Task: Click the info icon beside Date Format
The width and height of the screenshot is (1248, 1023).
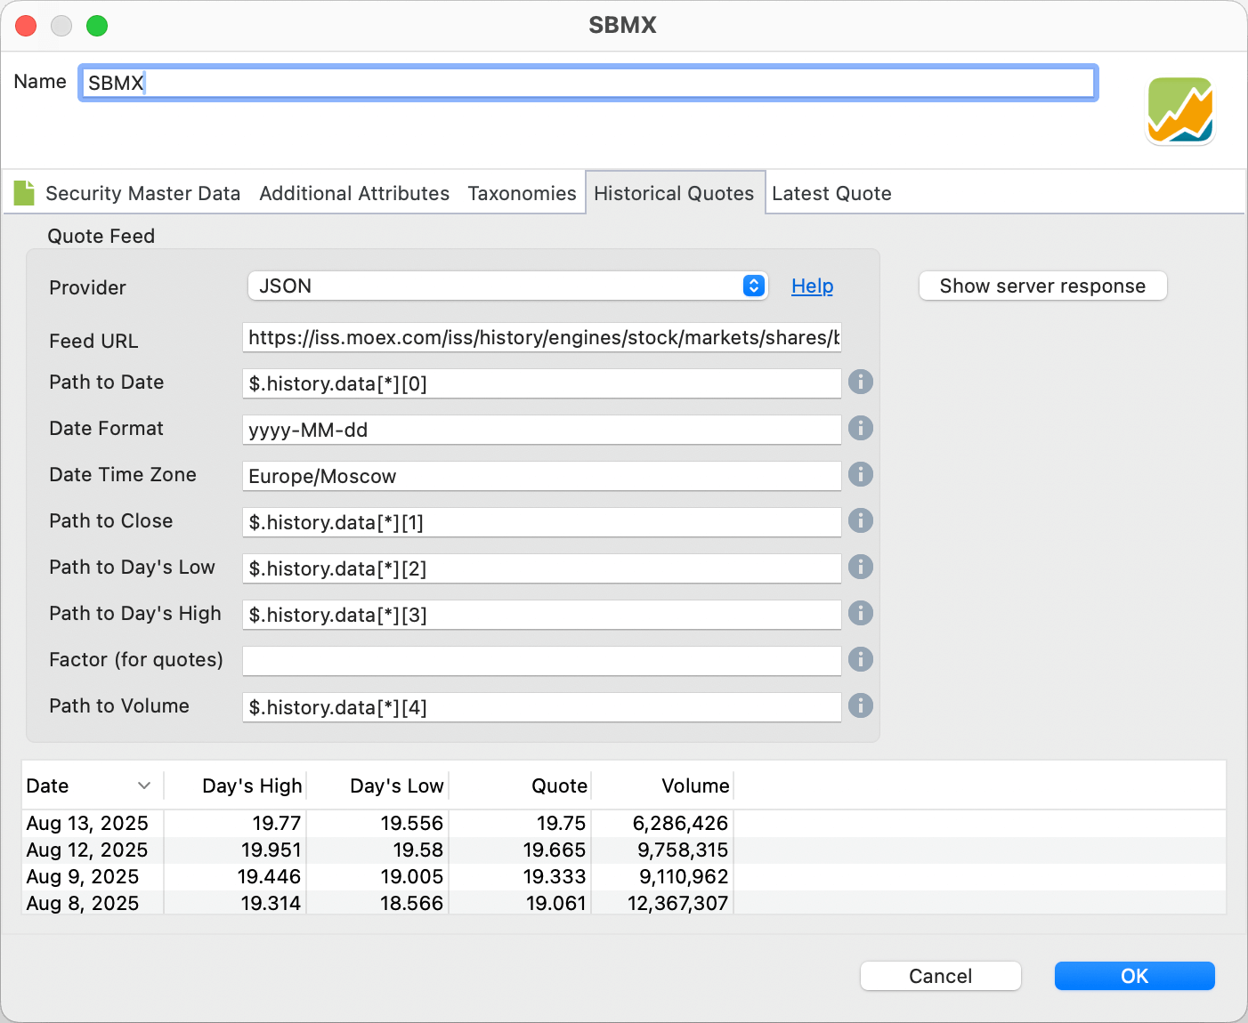Action: (860, 429)
